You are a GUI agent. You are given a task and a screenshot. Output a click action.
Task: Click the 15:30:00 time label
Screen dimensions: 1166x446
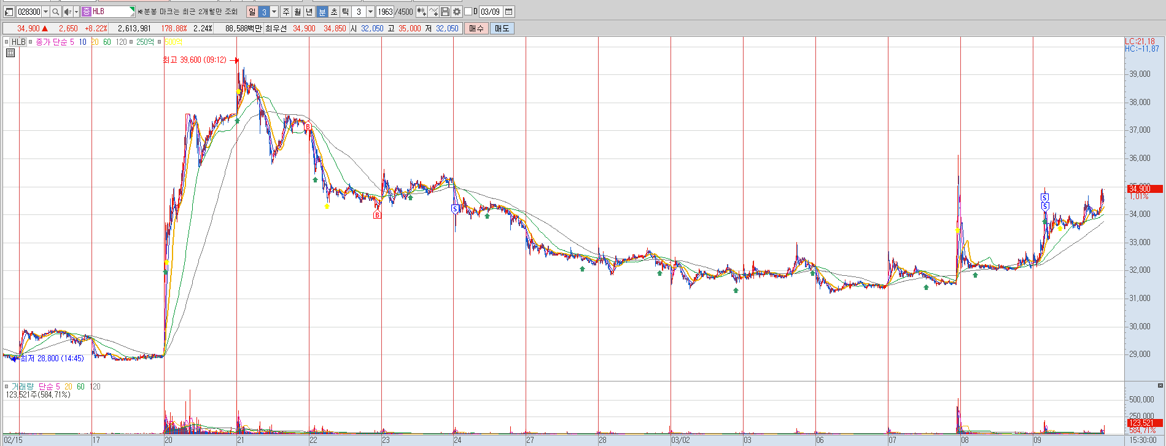tap(1144, 440)
